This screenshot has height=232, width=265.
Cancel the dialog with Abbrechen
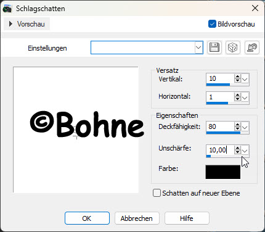pyautogui.click(x=137, y=218)
